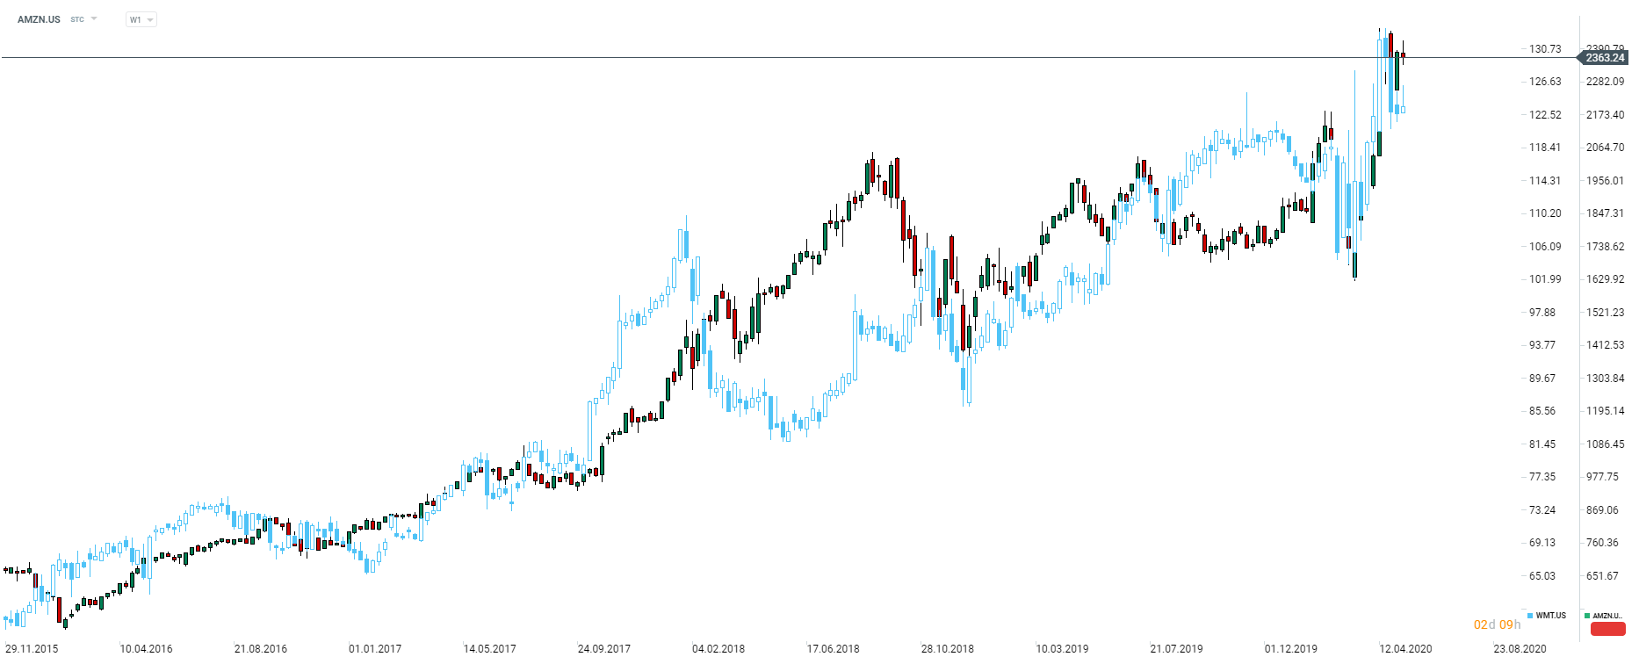The image size is (1639, 664).
Task: Click the 01.01.2017 date on time axis
Action: click(x=375, y=649)
